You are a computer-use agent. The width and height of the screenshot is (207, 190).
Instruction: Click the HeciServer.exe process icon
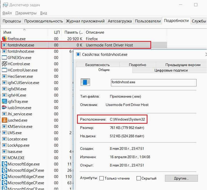click(x=4, y=76)
